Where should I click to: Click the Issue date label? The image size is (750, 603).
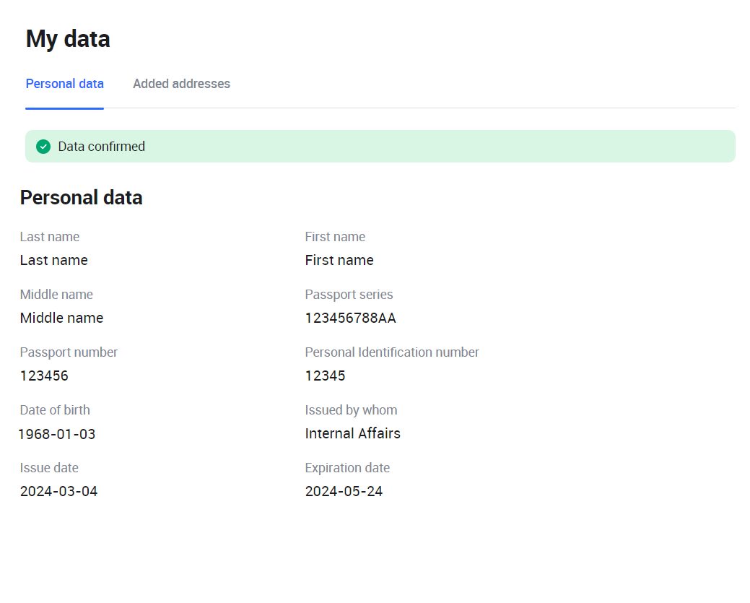coord(49,468)
